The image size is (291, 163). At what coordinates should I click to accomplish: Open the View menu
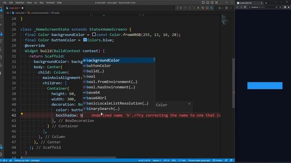point(29,3)
